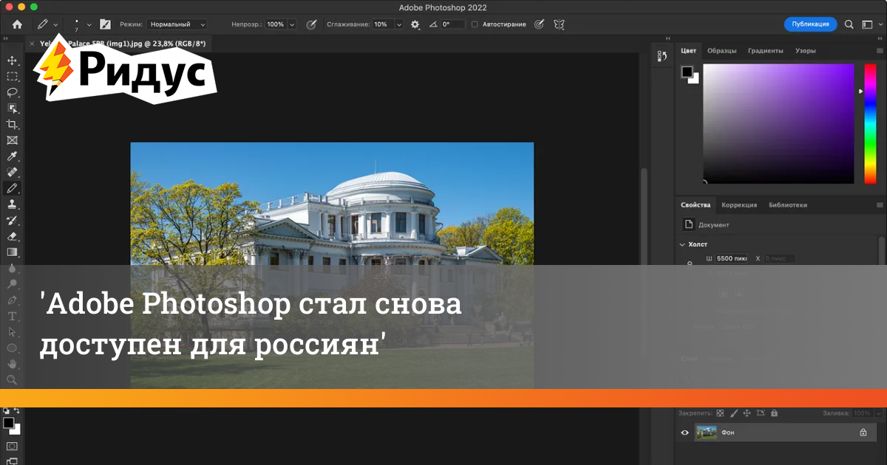Select the Move tool
This screenshot has height=465, width=887.
12,60
